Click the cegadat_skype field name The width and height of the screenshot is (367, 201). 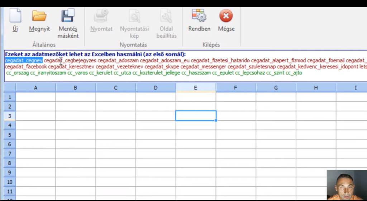point(162,67)
